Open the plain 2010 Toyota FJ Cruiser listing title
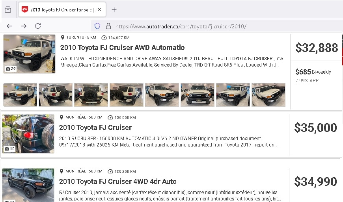Screen dimensions: 343x202 point(95,127)
